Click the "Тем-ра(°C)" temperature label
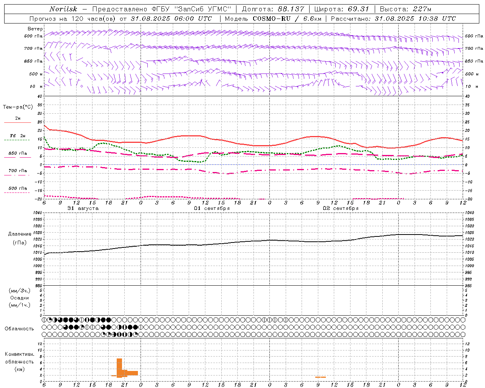The image size is (485, 388). tap(18, 107)
